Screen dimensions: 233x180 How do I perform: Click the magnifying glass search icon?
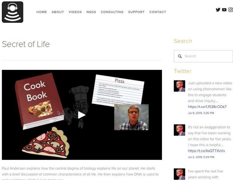click(x=180, y=56)
